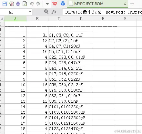Click quantity 15 in column B
This screenshot has width=142, height=134.
point(37,52)
